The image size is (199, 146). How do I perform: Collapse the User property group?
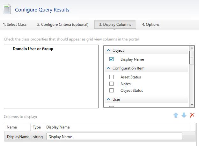click(x=108, y=99)
